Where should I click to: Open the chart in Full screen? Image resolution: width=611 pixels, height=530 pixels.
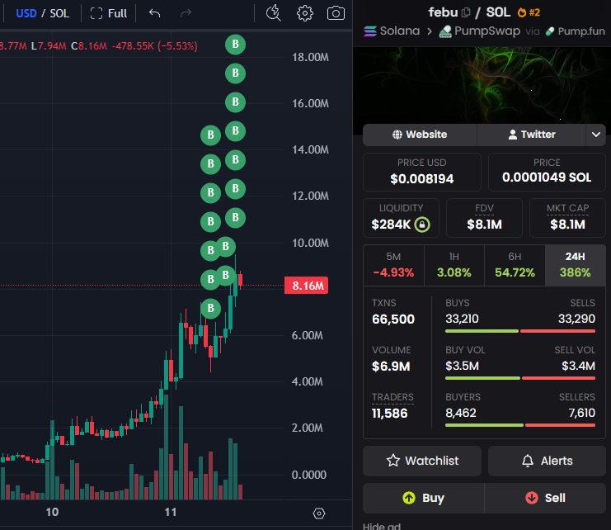(x=108, y=13)
